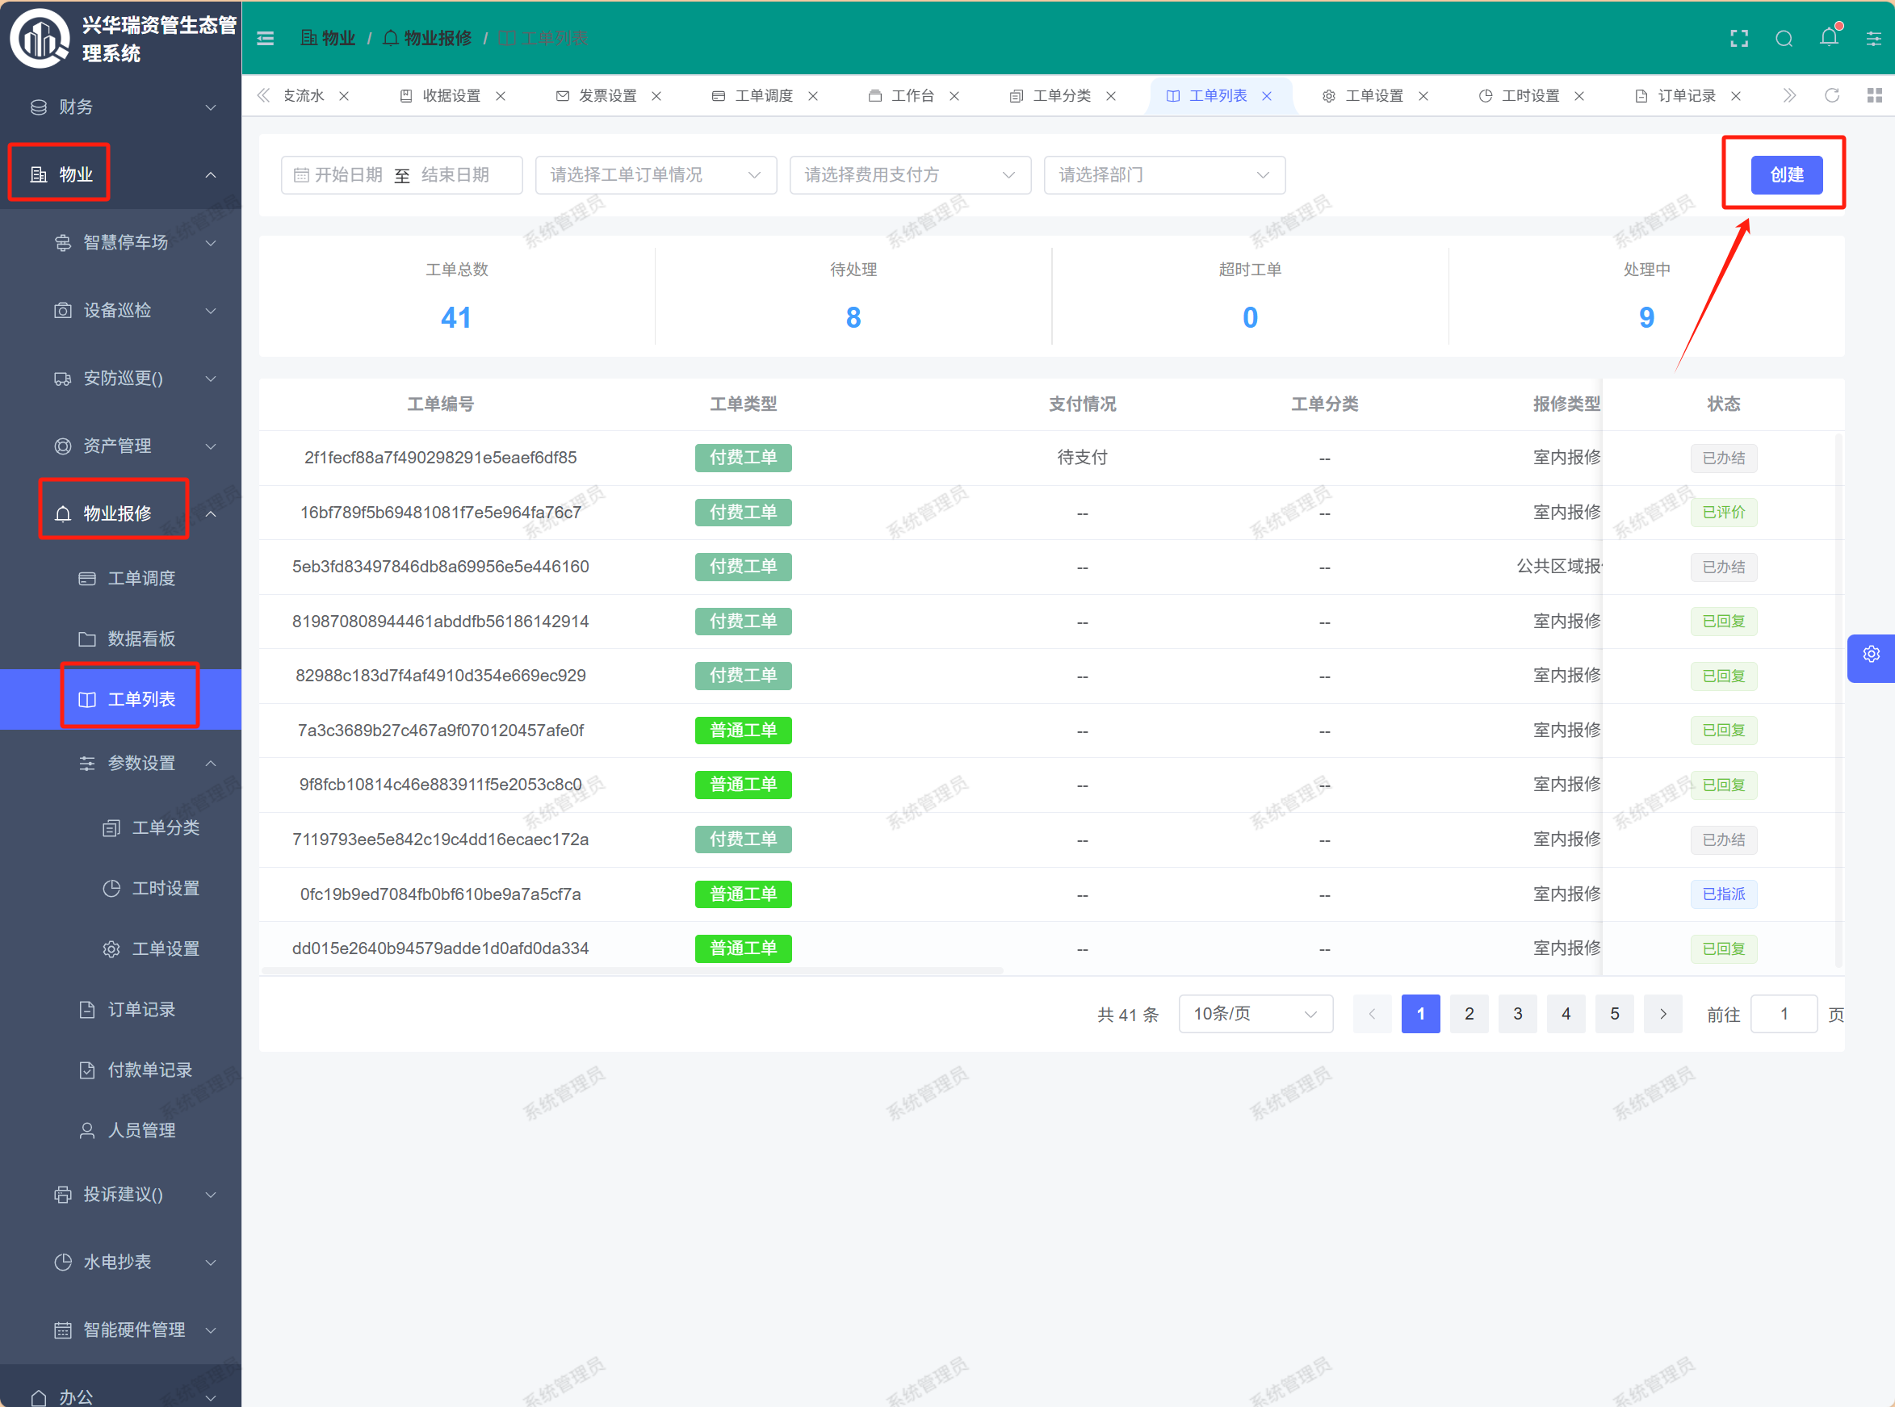The image size is (1895, 1407).
Task: Open the notification bell
Action: point(1828,37)
